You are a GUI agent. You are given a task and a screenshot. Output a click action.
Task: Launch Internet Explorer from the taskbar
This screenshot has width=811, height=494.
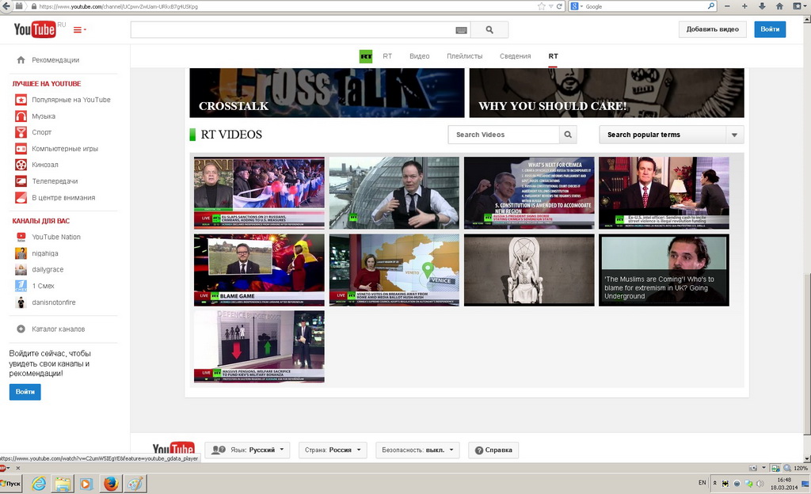(x=39, y=484)
